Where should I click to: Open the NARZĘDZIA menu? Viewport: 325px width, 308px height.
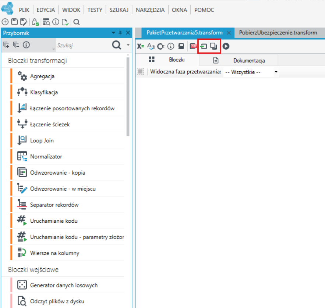150,10
